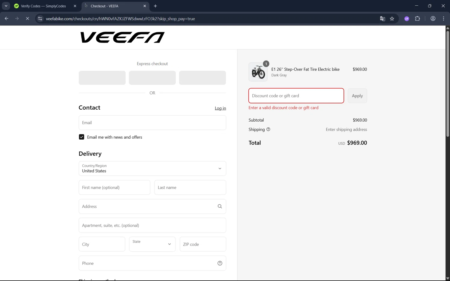Click the first express checkout button
Screen dimensions: 450x281
pyautogui.click(x=102, y=78)
